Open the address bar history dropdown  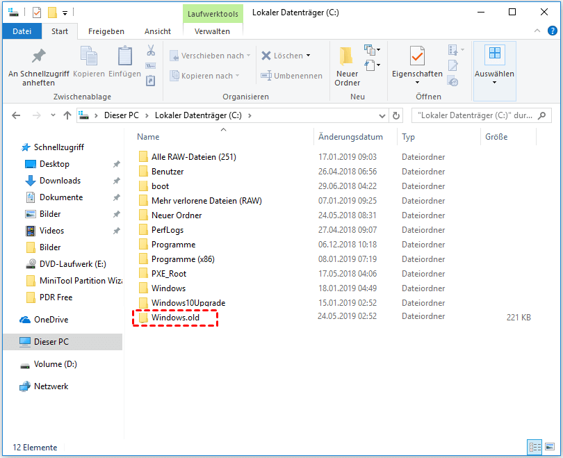click(x=382, y=115)
